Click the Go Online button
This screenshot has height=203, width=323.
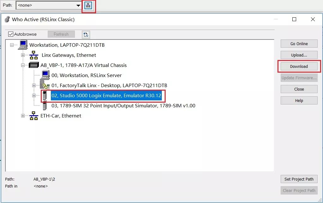point(299,44)
